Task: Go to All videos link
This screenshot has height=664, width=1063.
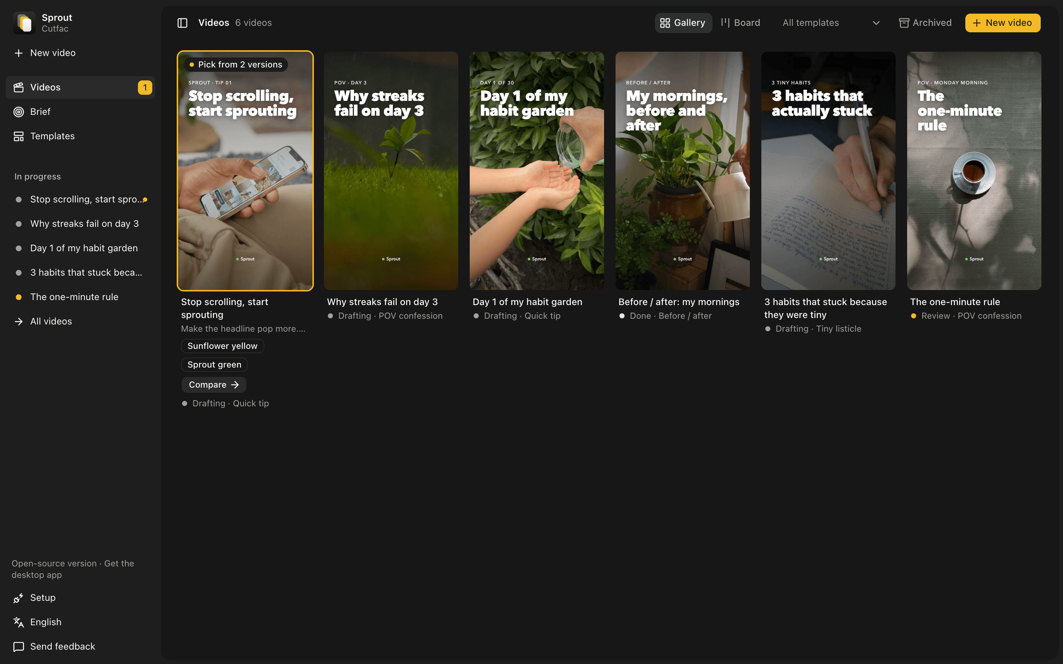Action: tap(80, 322)
